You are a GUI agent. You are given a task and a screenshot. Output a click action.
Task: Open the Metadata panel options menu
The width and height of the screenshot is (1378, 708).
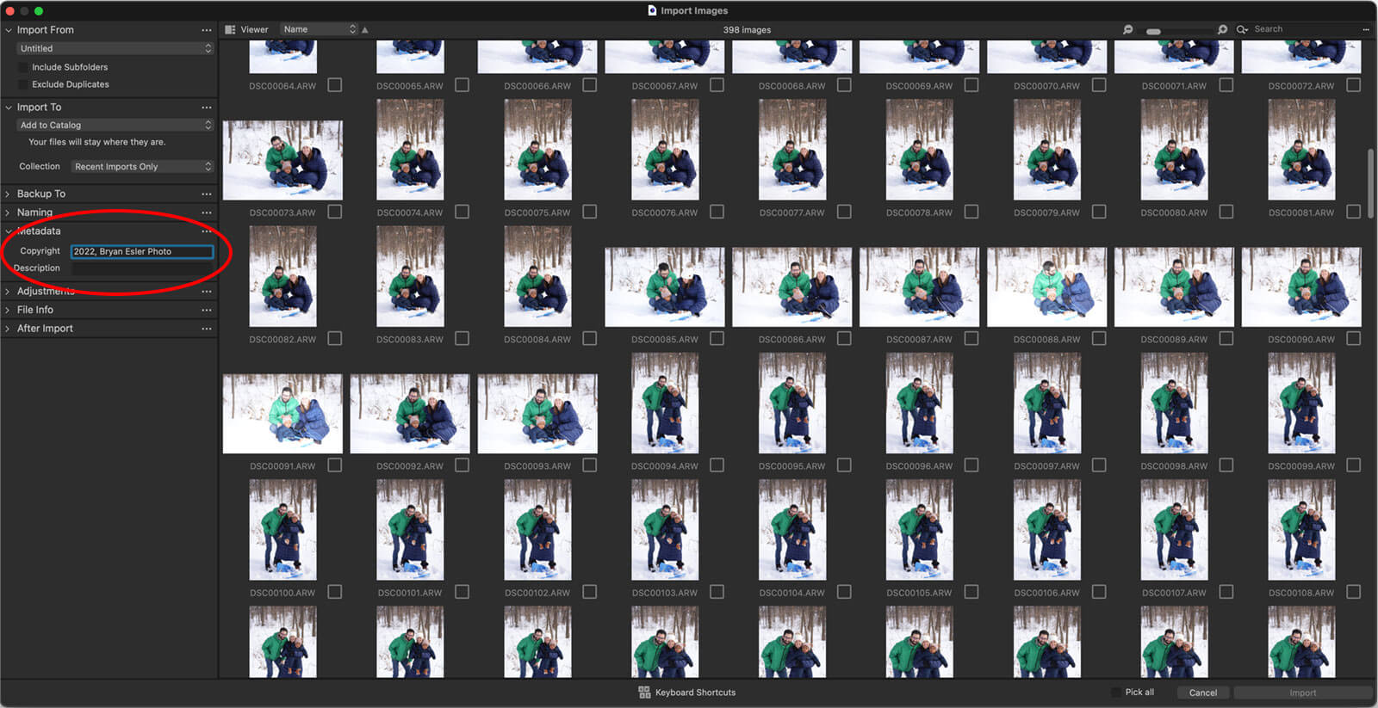click(207, 231)
